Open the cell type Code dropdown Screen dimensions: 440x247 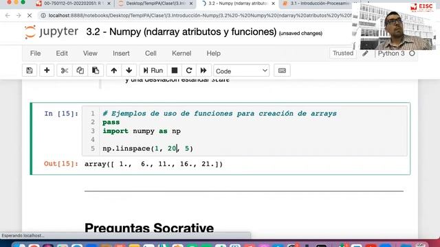coord(241,71)
